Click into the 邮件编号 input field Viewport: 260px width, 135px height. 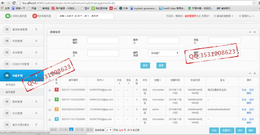click(103, 40)
